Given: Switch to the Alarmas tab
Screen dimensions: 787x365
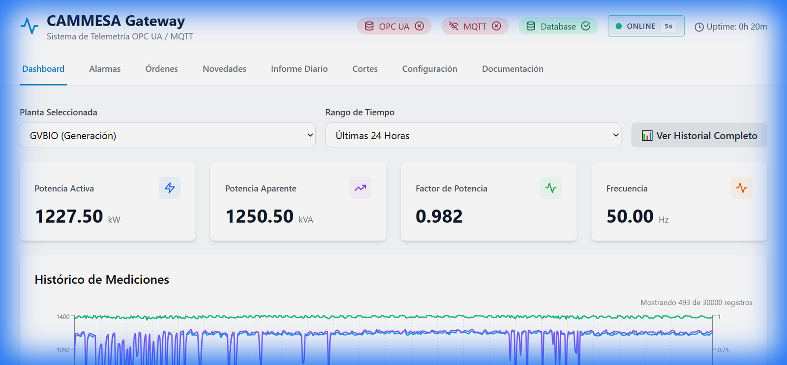Looking at the screenshot, I should pos(105,69).
